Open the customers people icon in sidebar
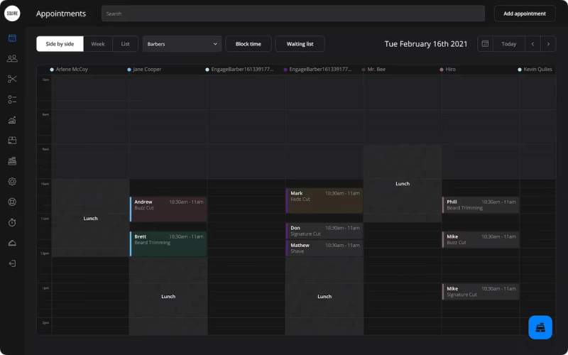 tap(12, 58)
